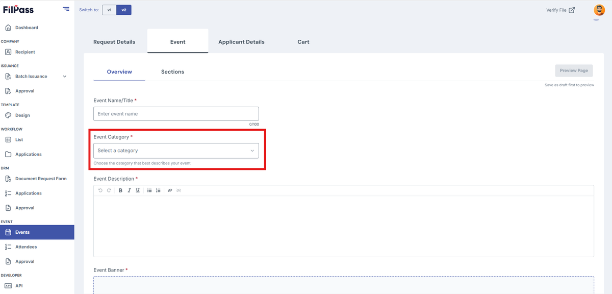The width and height of the screenshot is (612, 294).
Task: Expand the Batch Issuance chevron
Action: click(x=64, y=77)
